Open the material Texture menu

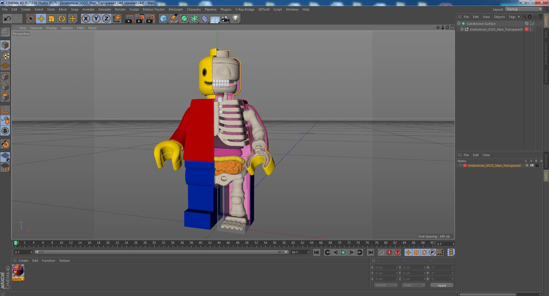pos(64,261)
